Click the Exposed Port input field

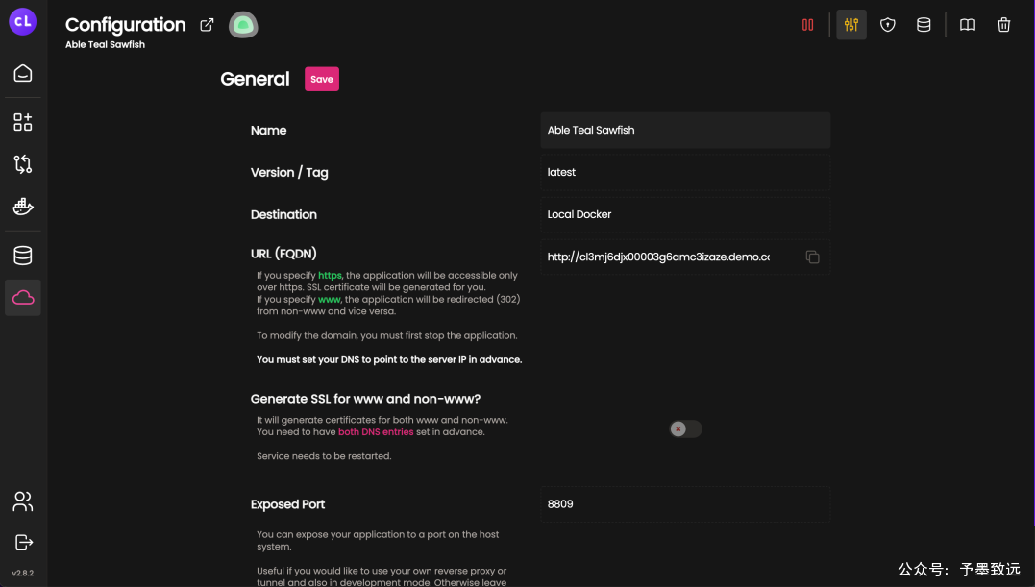click(x=684, y=503)
